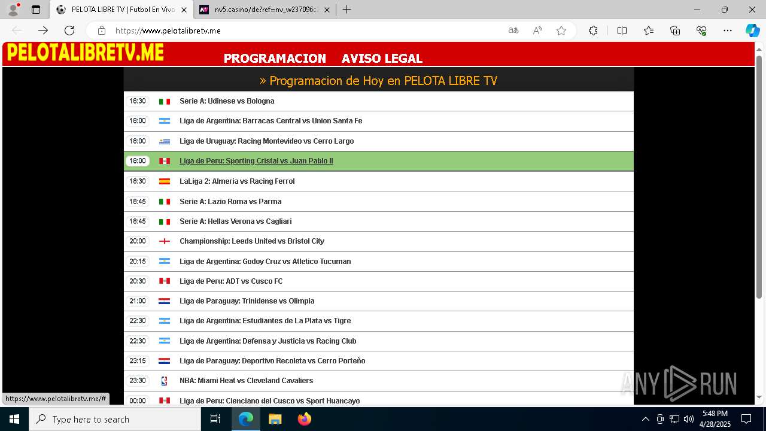Open NBA: Miami Heat vs Cleveland Cavaliers
Viewport: 766px width, 431px height.
(x=247, y=381)
